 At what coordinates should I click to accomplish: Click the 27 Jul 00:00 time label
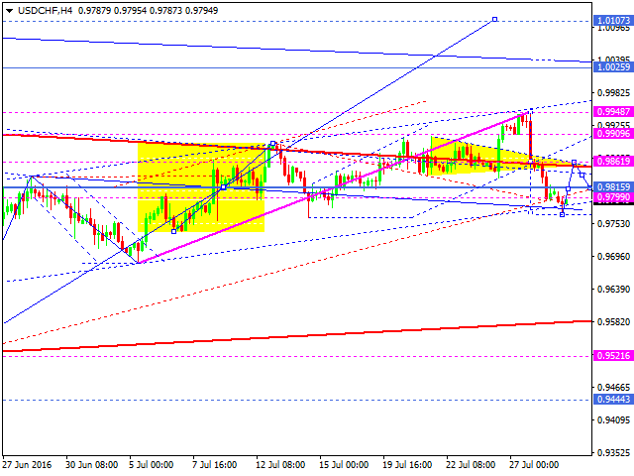tap(534, 465)
